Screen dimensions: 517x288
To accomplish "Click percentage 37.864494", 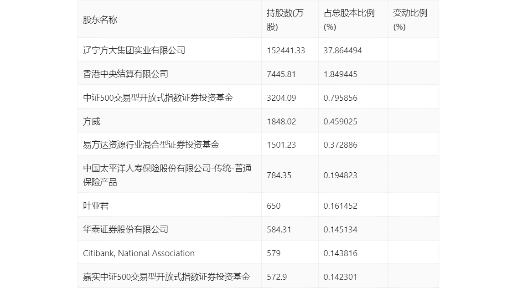I will (x=342, y=51).
